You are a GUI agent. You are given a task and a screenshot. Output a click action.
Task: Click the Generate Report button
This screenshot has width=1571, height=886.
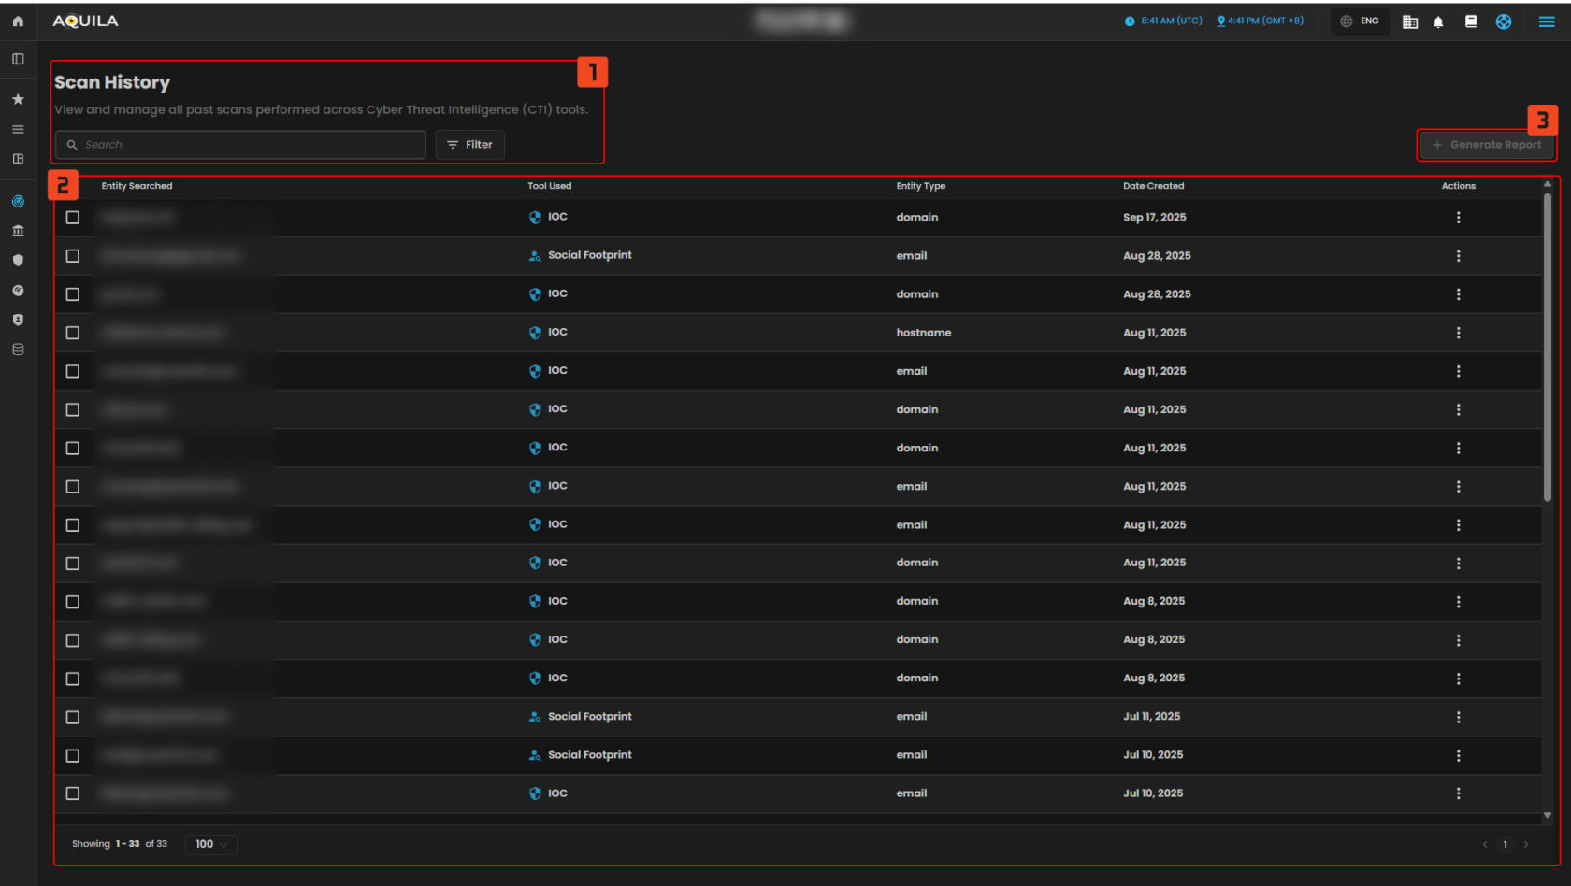pos(1486,145)
